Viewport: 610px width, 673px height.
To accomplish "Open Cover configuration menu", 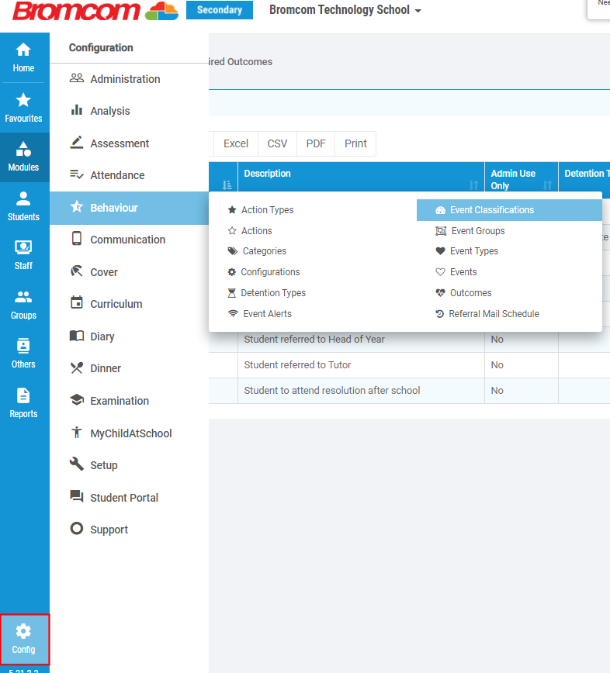I will pos(130,272).
